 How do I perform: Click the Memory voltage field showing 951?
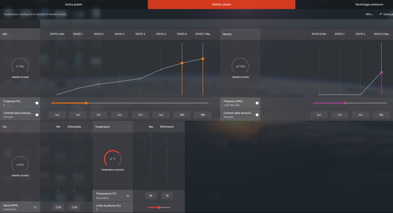pyautogui.click(x=381, y=115)
